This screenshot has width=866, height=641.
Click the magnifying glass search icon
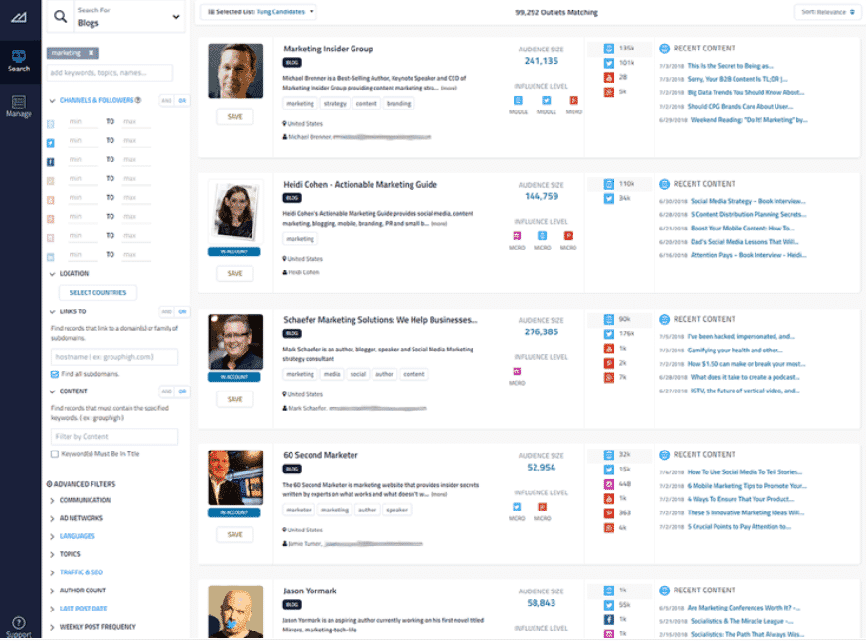point(60,16)
